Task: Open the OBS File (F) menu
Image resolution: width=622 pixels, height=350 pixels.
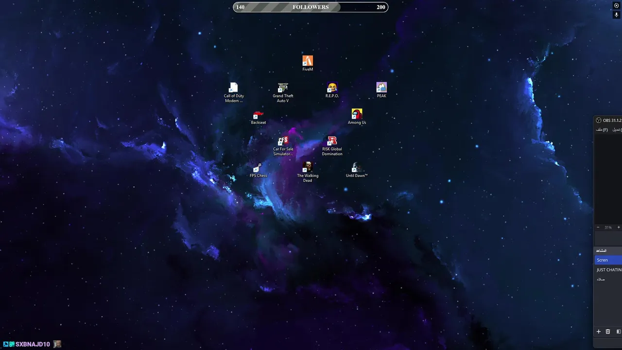Action: (602, 130)
